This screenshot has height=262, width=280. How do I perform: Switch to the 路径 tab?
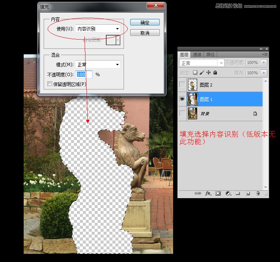210,55
